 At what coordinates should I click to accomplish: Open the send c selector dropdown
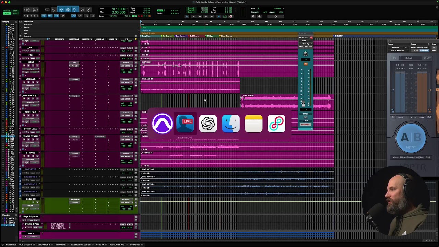click(x=305, y=40)
